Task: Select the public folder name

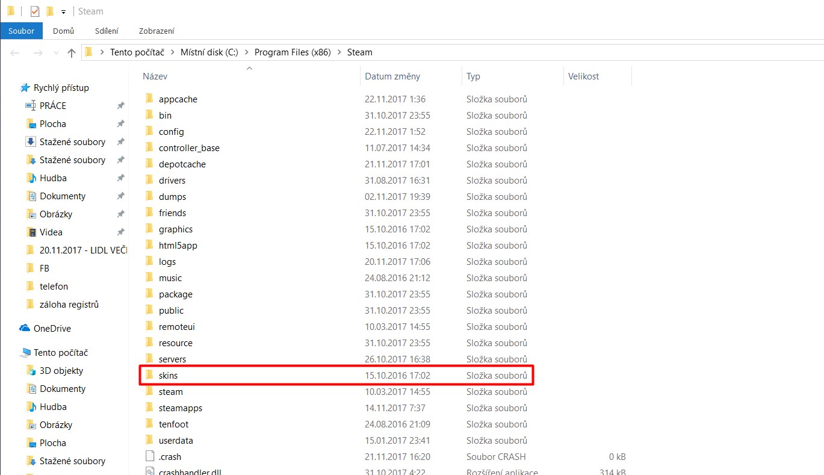Action: 172,311
